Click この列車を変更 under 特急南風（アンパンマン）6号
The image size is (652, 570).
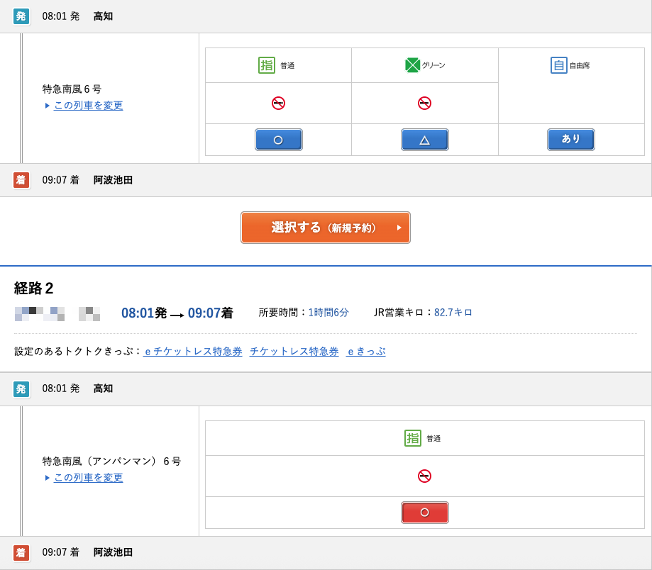[x=88, y=478]
